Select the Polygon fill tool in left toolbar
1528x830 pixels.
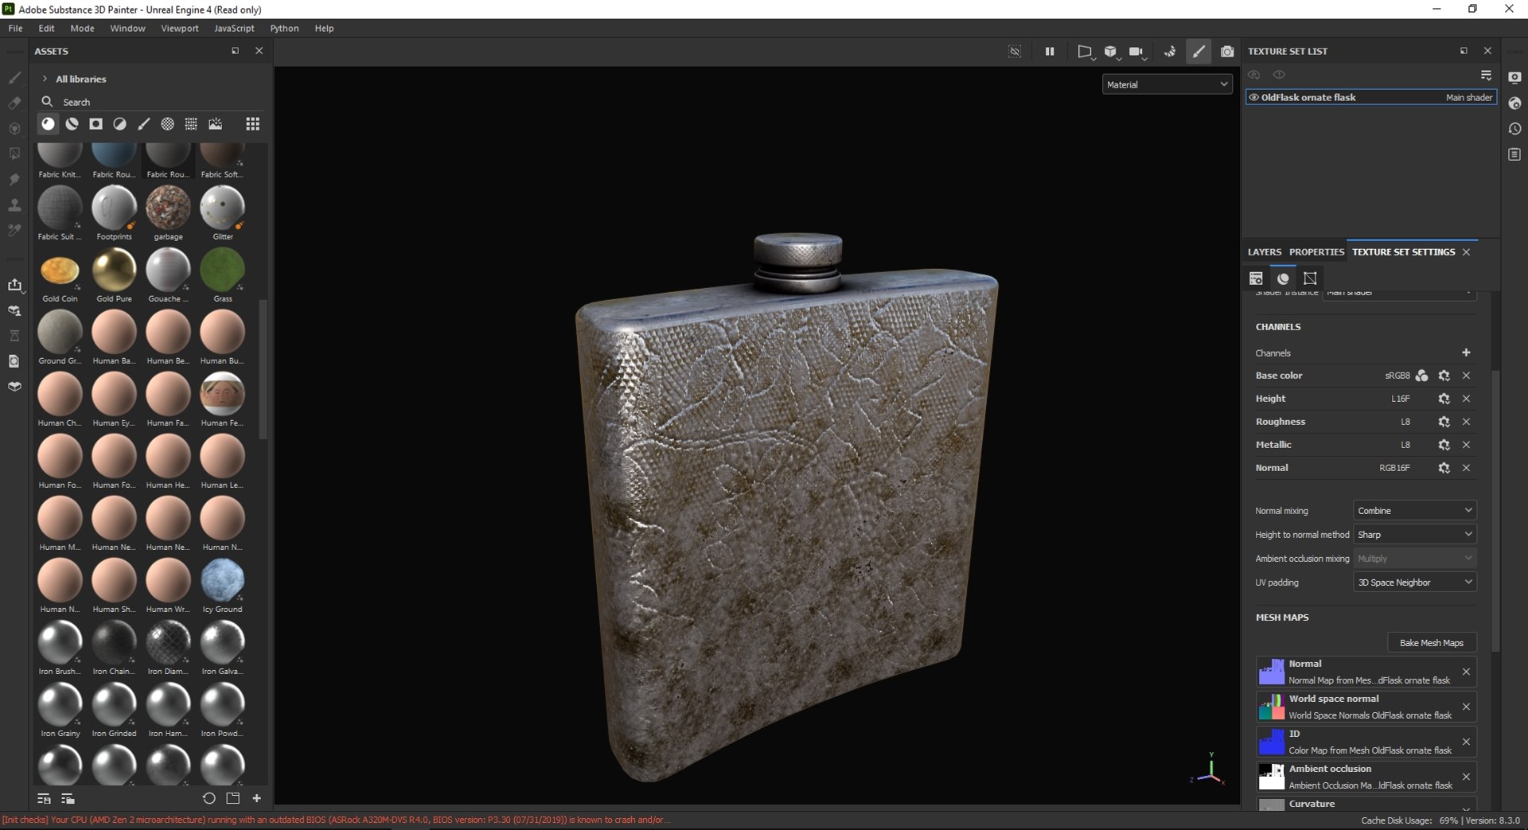click(x=14, y=154)
